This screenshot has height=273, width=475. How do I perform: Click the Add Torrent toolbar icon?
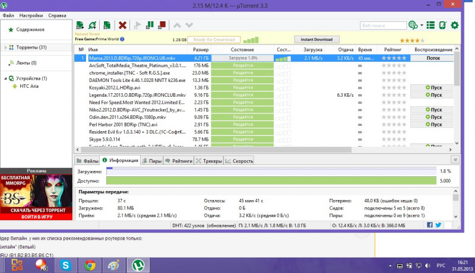pos(80,25)
